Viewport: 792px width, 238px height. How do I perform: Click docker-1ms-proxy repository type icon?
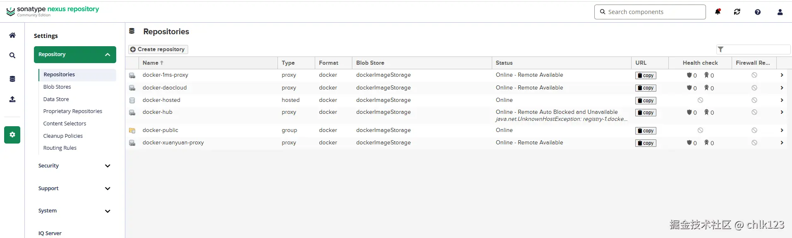pos(132,75)
